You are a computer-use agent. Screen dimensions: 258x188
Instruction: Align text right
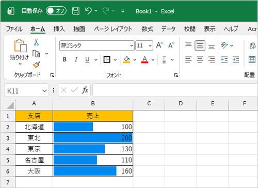pos(212,59)
